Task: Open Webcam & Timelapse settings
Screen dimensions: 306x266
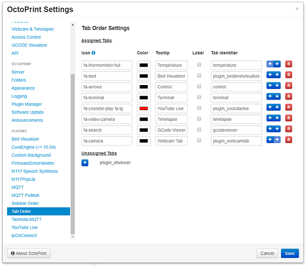Action: point(32,29)
